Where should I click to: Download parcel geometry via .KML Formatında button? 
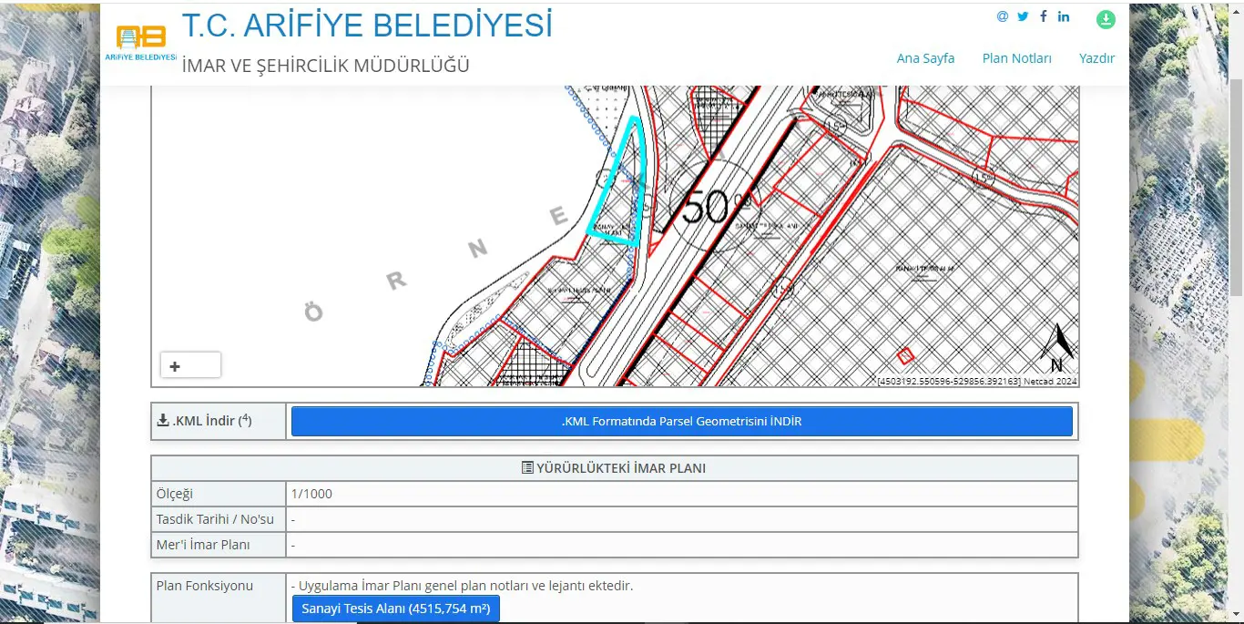click(x=681, y=422)
